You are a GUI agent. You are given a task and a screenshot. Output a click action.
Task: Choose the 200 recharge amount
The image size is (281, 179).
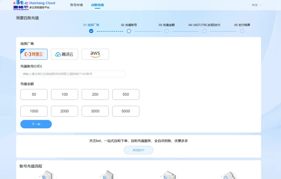pyautogui.click(x=95, y=94)
